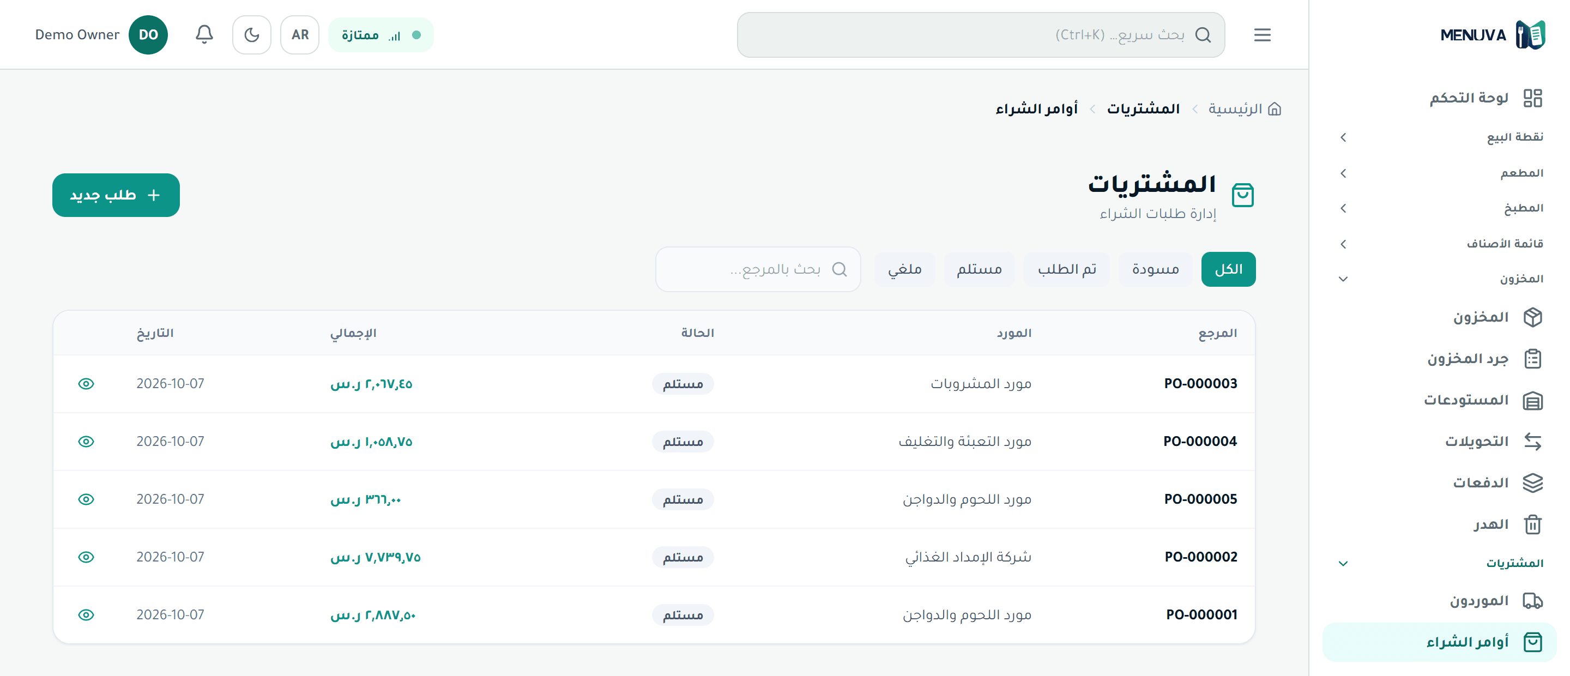Focus the quick search field (Ctrl+K)
The image size is (1570, 676).
point(981,35)
